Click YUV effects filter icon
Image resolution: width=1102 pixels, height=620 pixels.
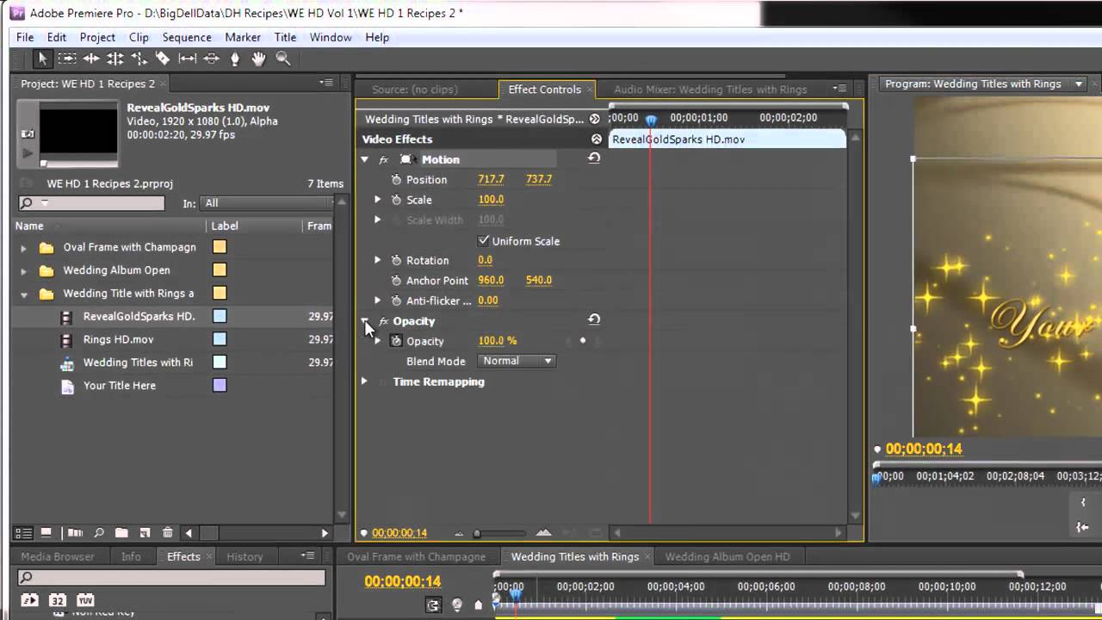point(85,600)
